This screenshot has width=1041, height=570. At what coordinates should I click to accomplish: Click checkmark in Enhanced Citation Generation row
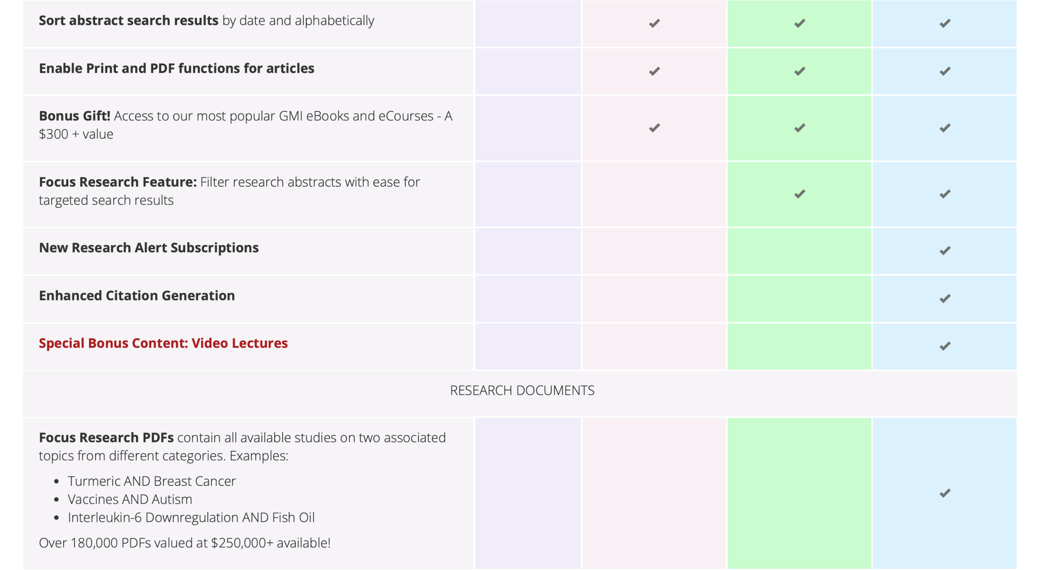pos(944,298)
